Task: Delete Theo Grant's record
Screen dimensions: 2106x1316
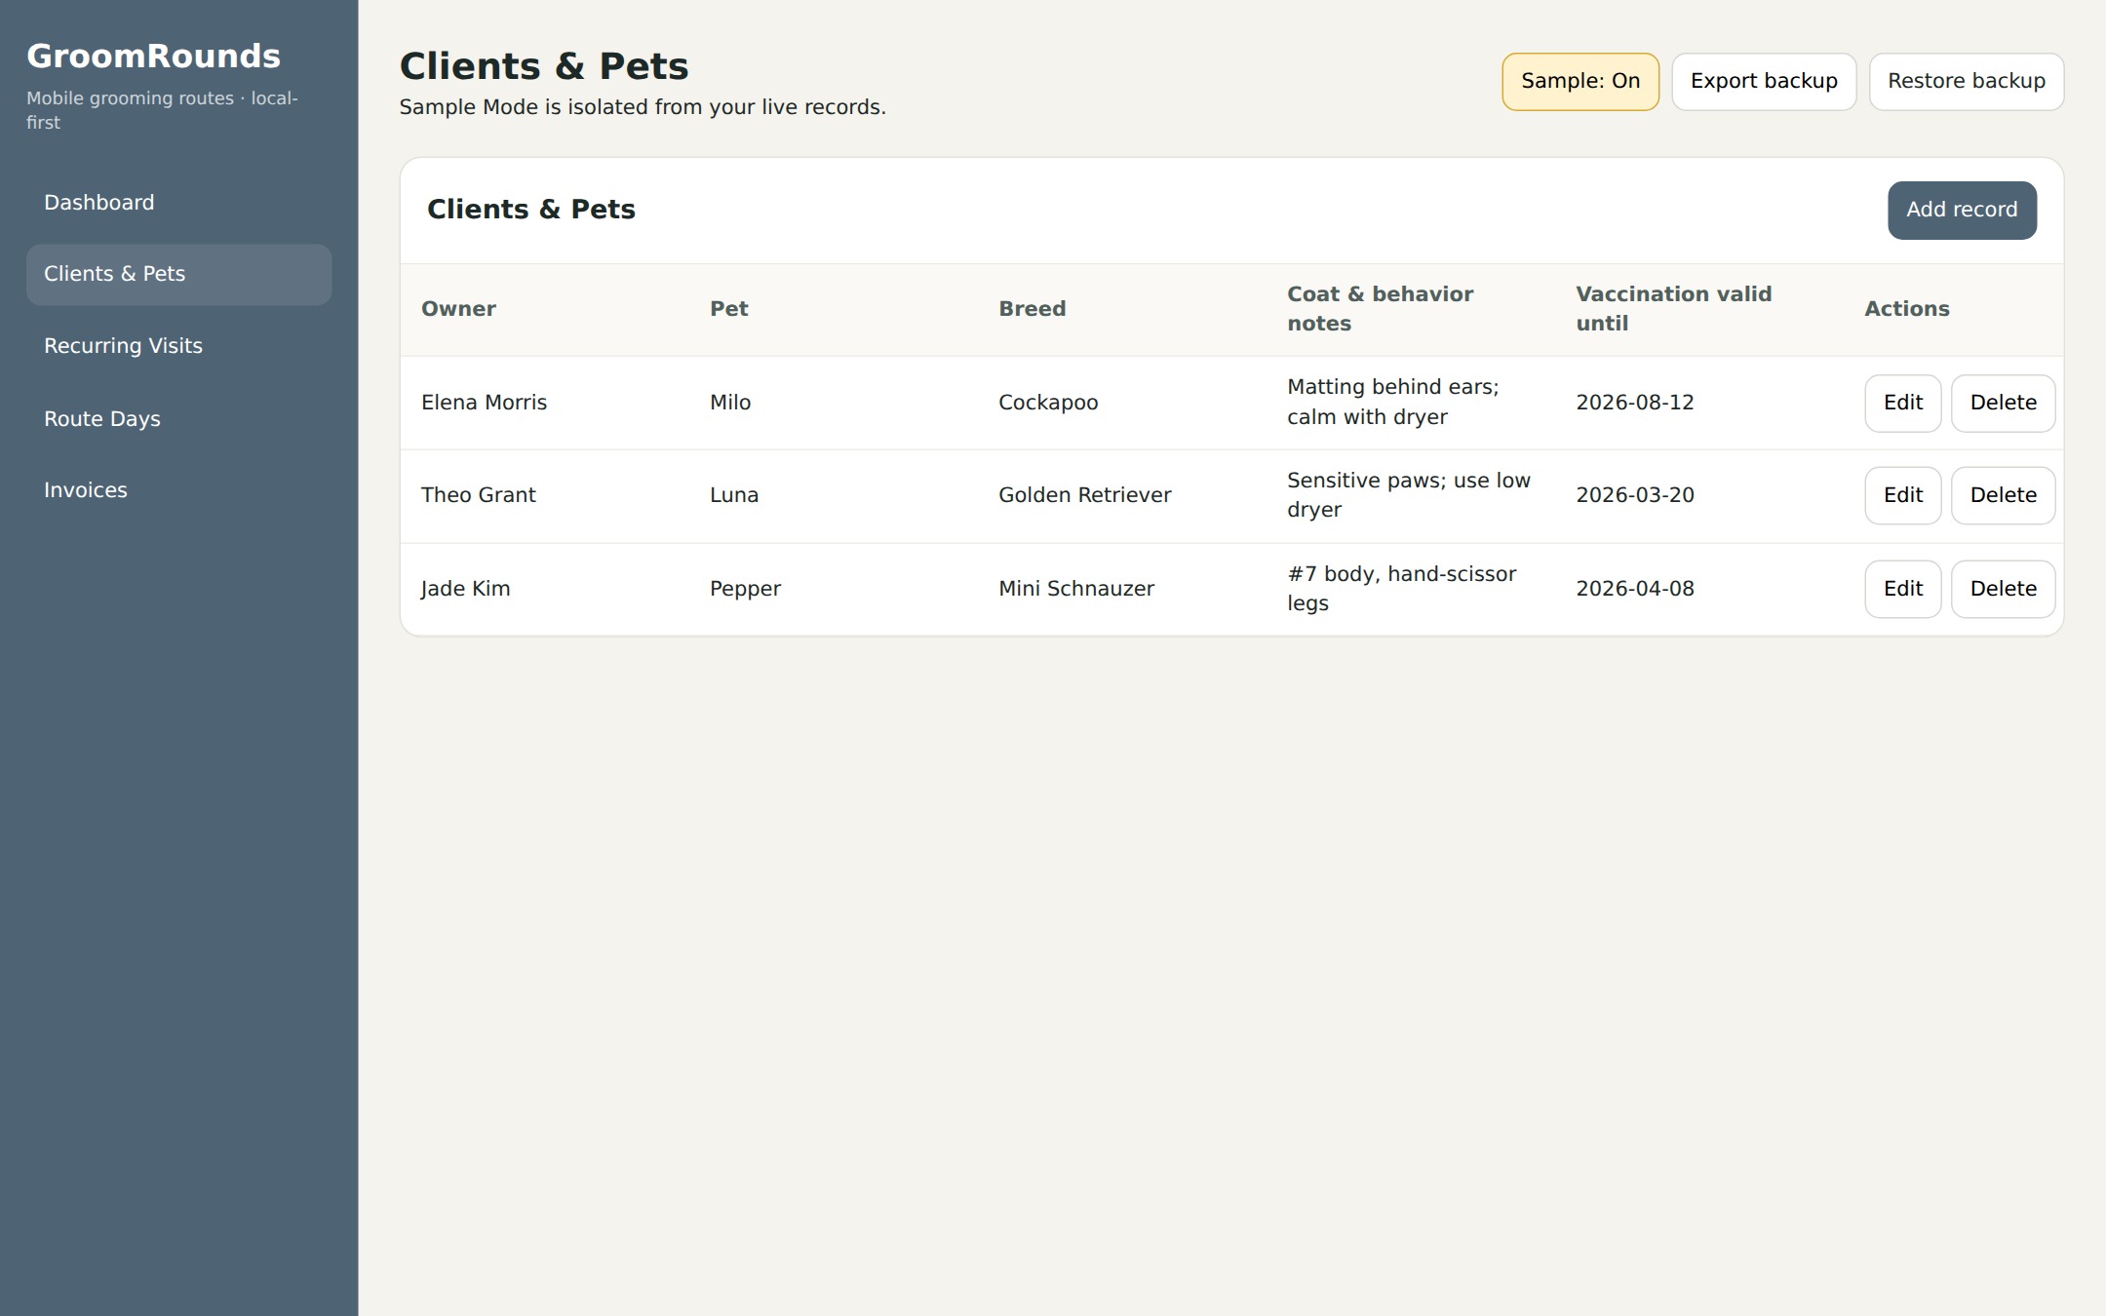Action: coord(2003,496)
